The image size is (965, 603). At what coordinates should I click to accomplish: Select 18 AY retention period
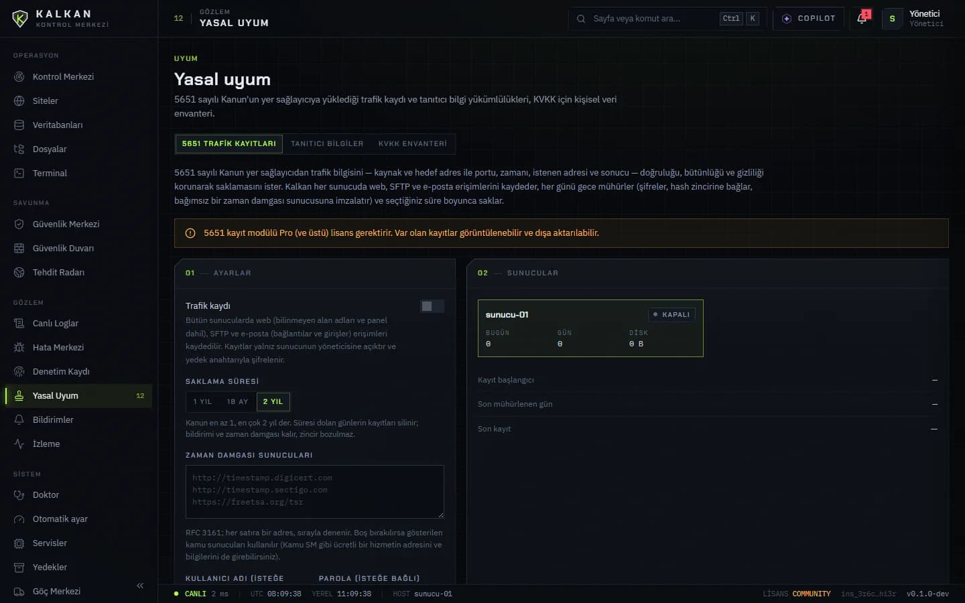[237, 401]
